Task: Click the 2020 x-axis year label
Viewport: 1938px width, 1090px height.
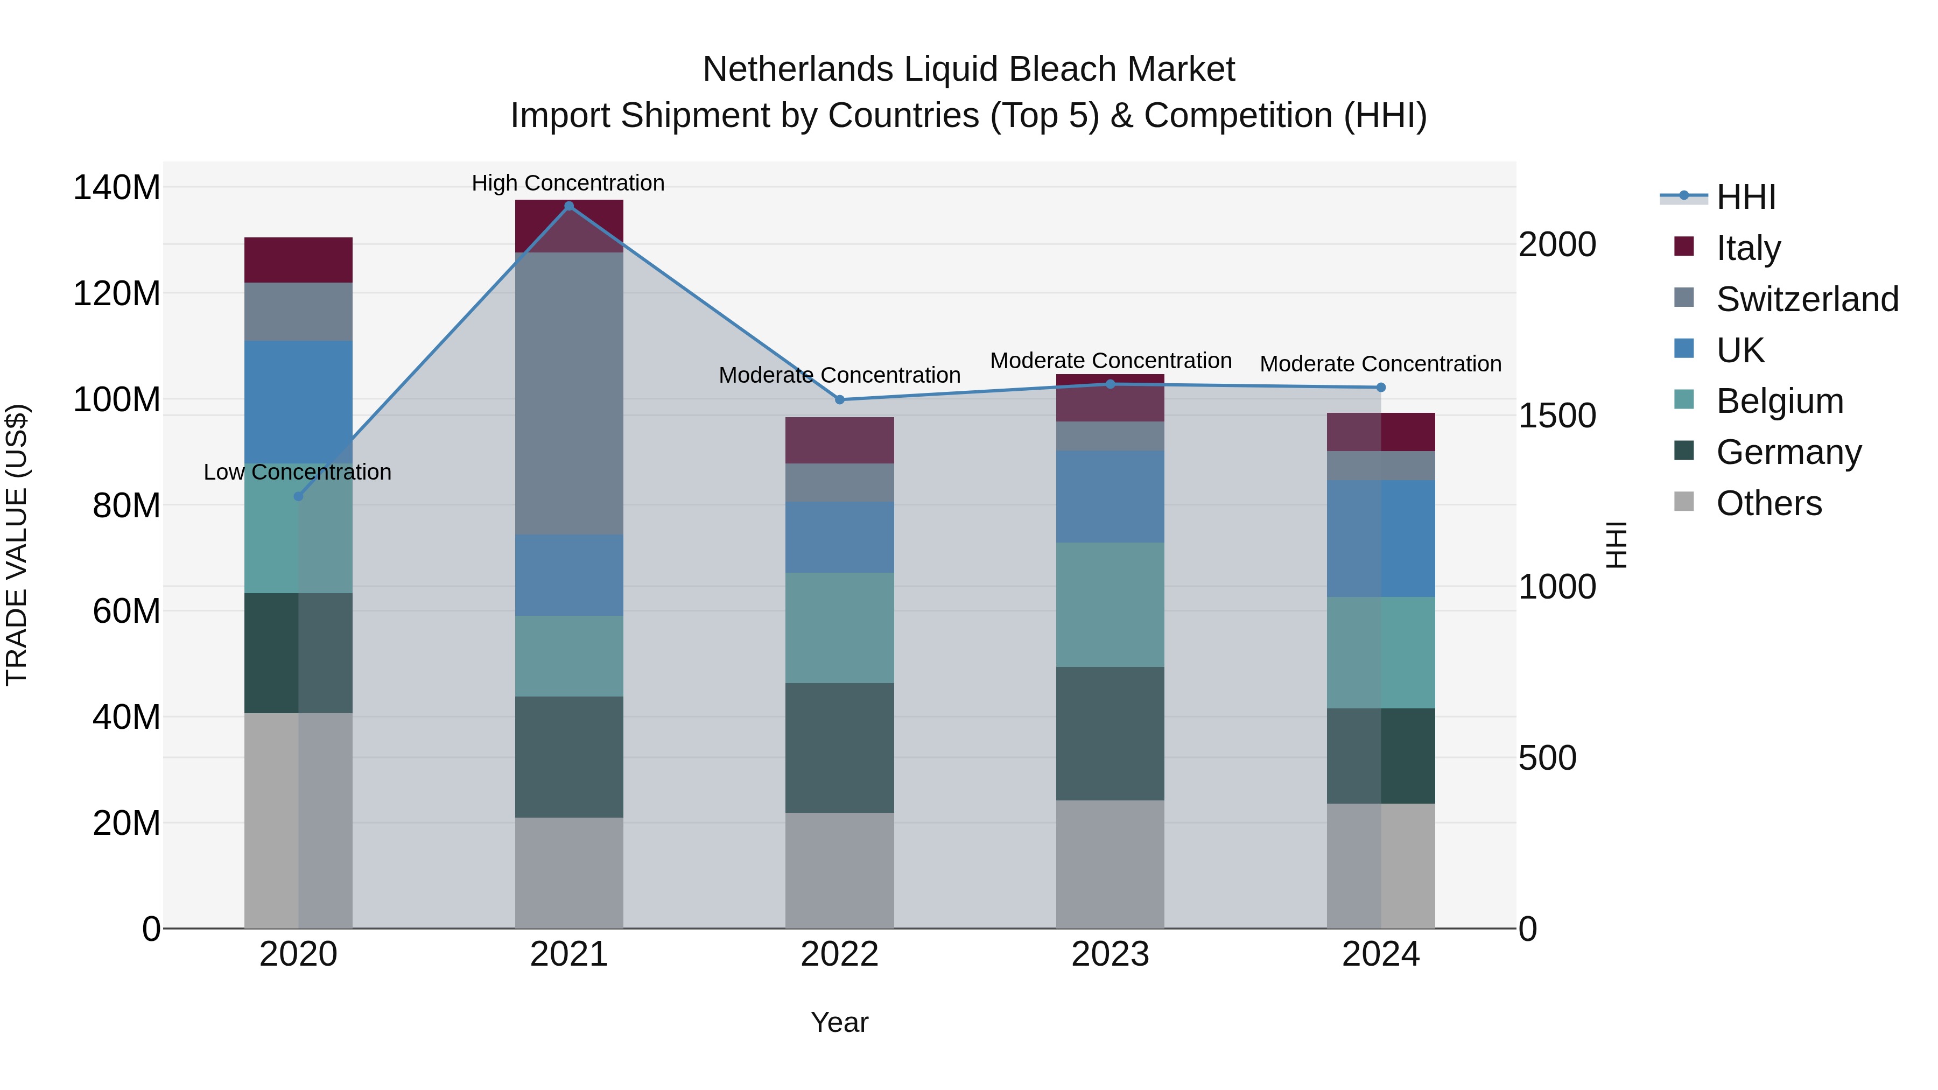Action: point(298,954)
